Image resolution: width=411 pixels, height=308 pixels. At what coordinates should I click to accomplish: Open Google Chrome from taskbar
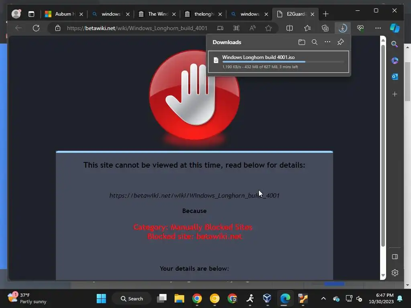tap(197, 298)
